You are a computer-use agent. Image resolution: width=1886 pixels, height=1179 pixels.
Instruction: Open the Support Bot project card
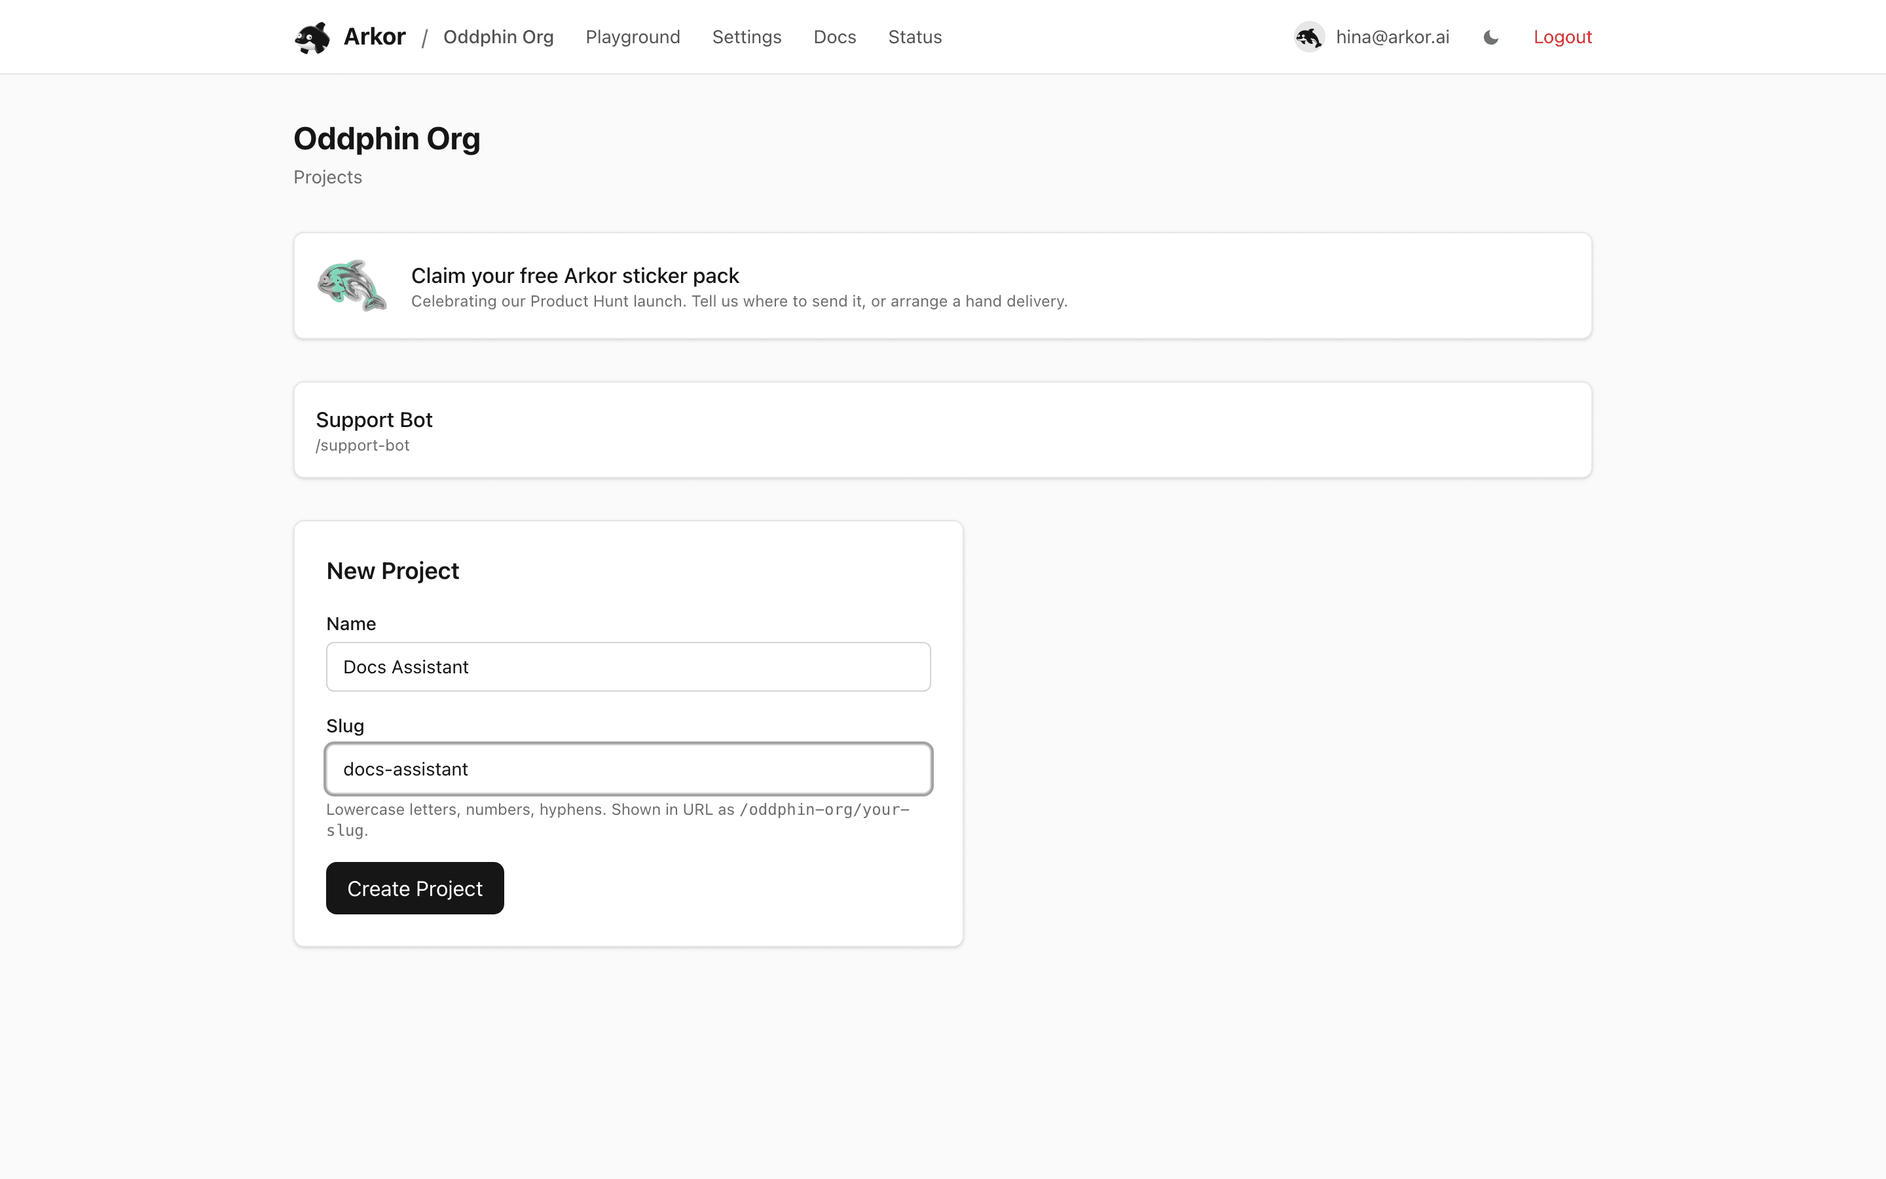(x=942, y=430)
